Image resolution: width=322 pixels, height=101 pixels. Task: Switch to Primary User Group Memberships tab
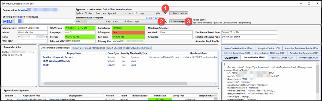89,48
